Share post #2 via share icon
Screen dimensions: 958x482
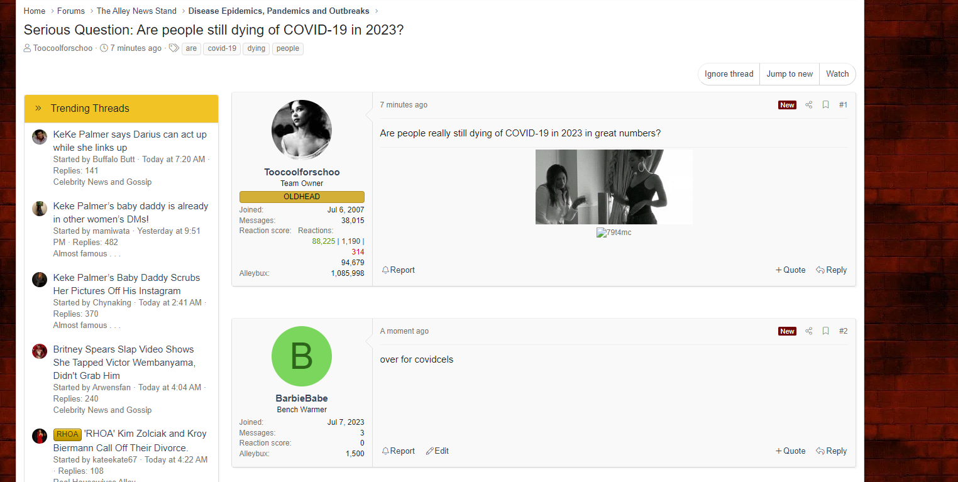click(809, 331)
